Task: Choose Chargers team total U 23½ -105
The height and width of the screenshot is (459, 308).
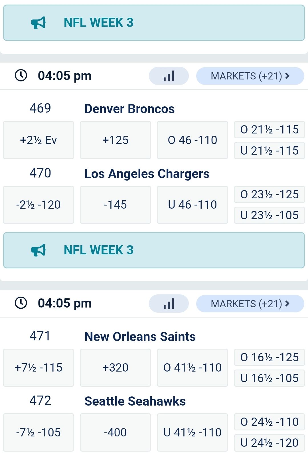Action: click(x=269, y=215)
